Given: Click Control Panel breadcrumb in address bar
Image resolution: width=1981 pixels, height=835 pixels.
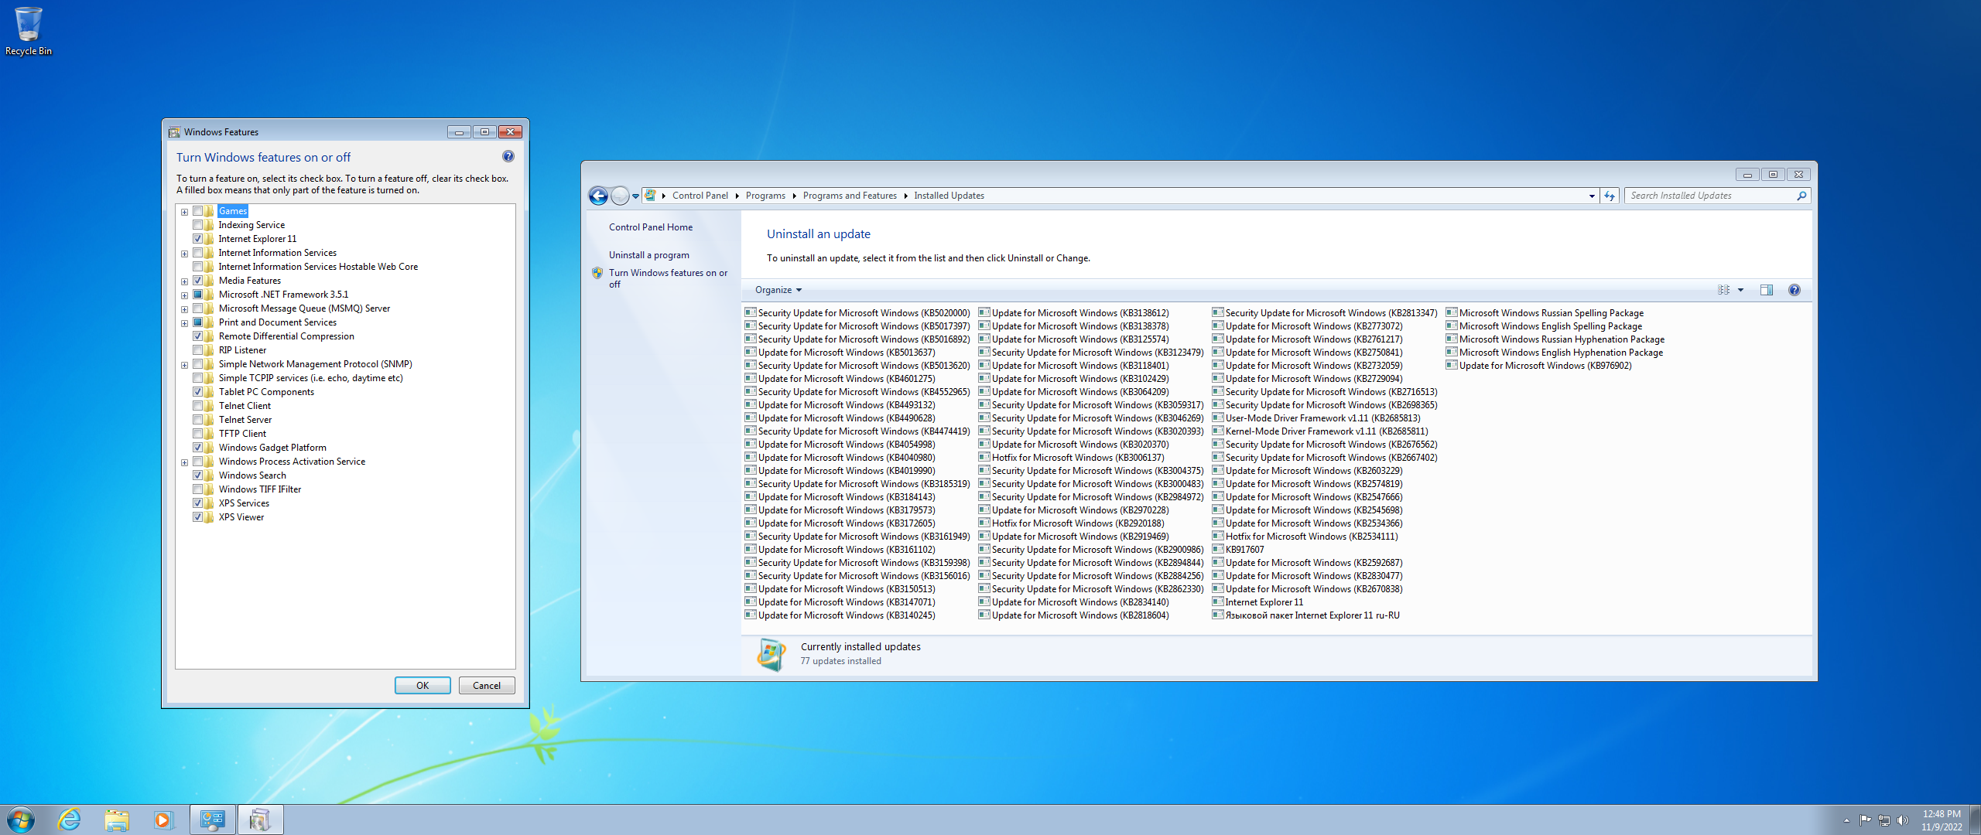Looking at the screenshot, I should (700, 196).
